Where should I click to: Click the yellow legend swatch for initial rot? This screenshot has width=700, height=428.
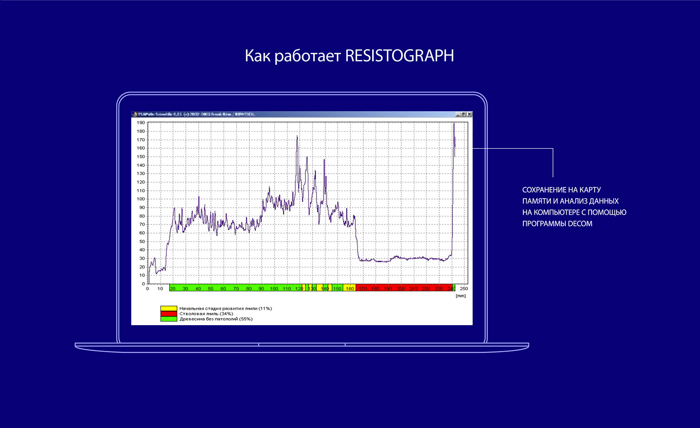tap(169, 309)
